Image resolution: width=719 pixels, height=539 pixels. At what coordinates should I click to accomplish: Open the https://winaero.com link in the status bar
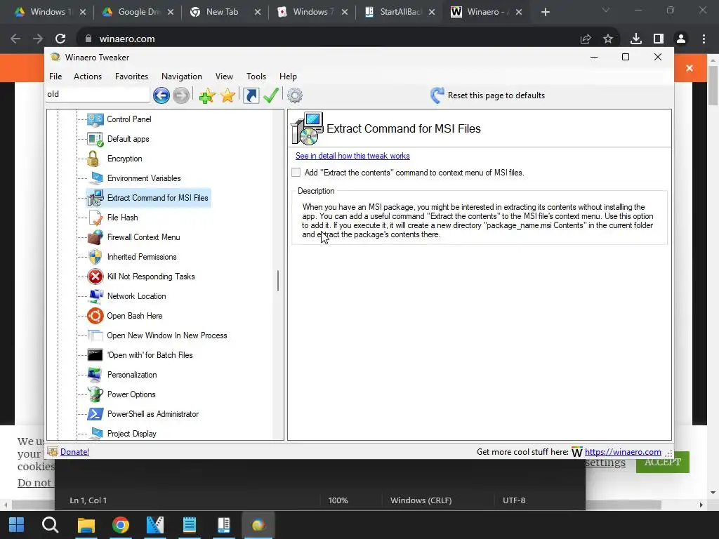pyautogui.click(x=623, y=452)
